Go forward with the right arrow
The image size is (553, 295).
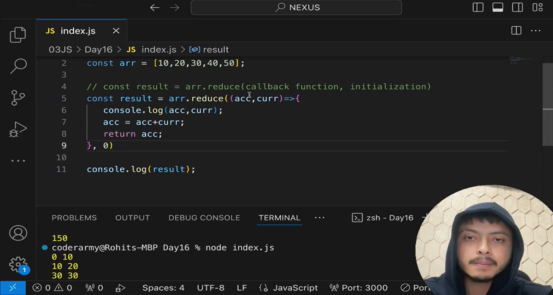coord(175,7)
